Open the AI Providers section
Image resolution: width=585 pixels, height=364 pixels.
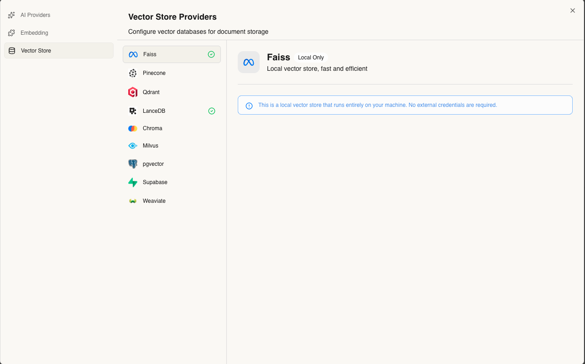(58, 15)
